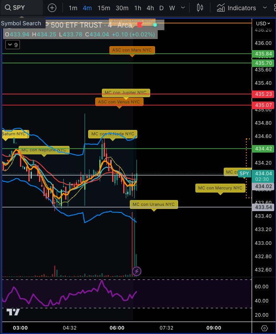This screenshot has width=276, height=334.
Task: Click the 09:00 time axis label
Action: pyautogui.click(x=214, y=328)
